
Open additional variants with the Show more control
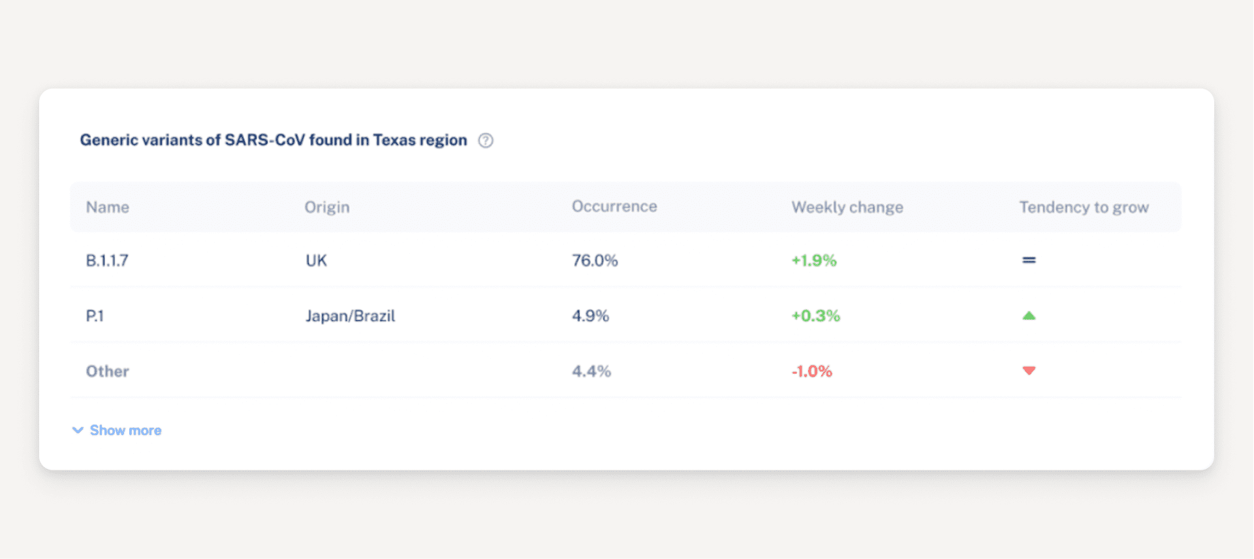click(x=125, y=430)
